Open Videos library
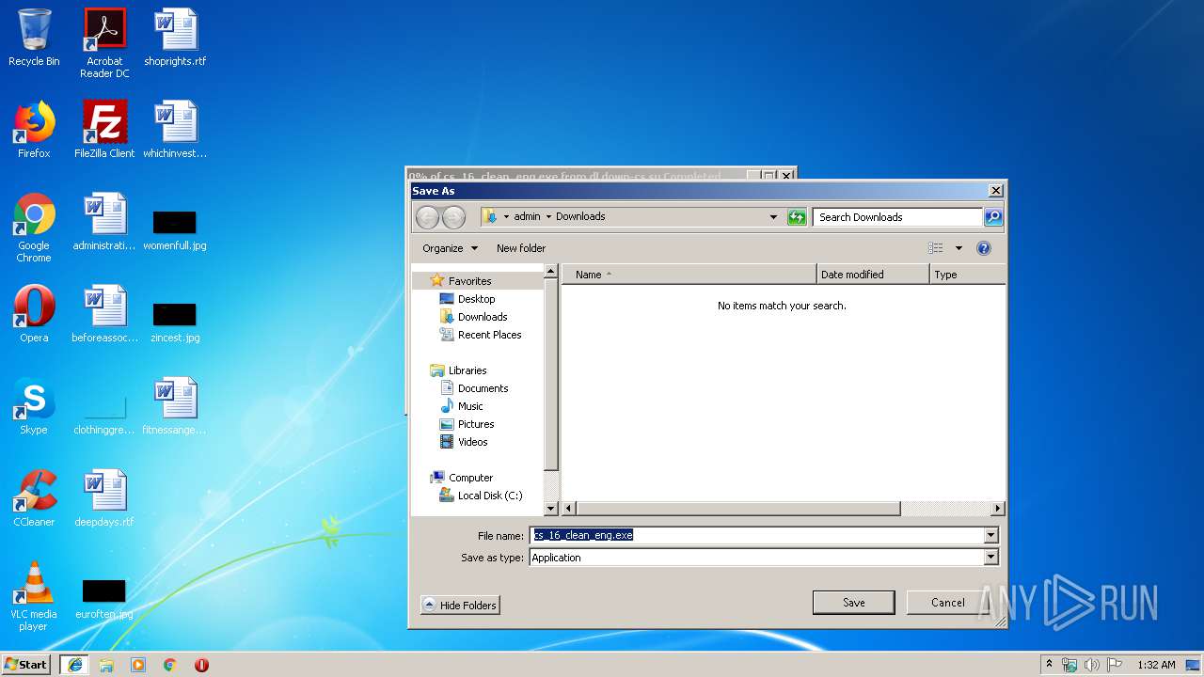 coord(472,442)
